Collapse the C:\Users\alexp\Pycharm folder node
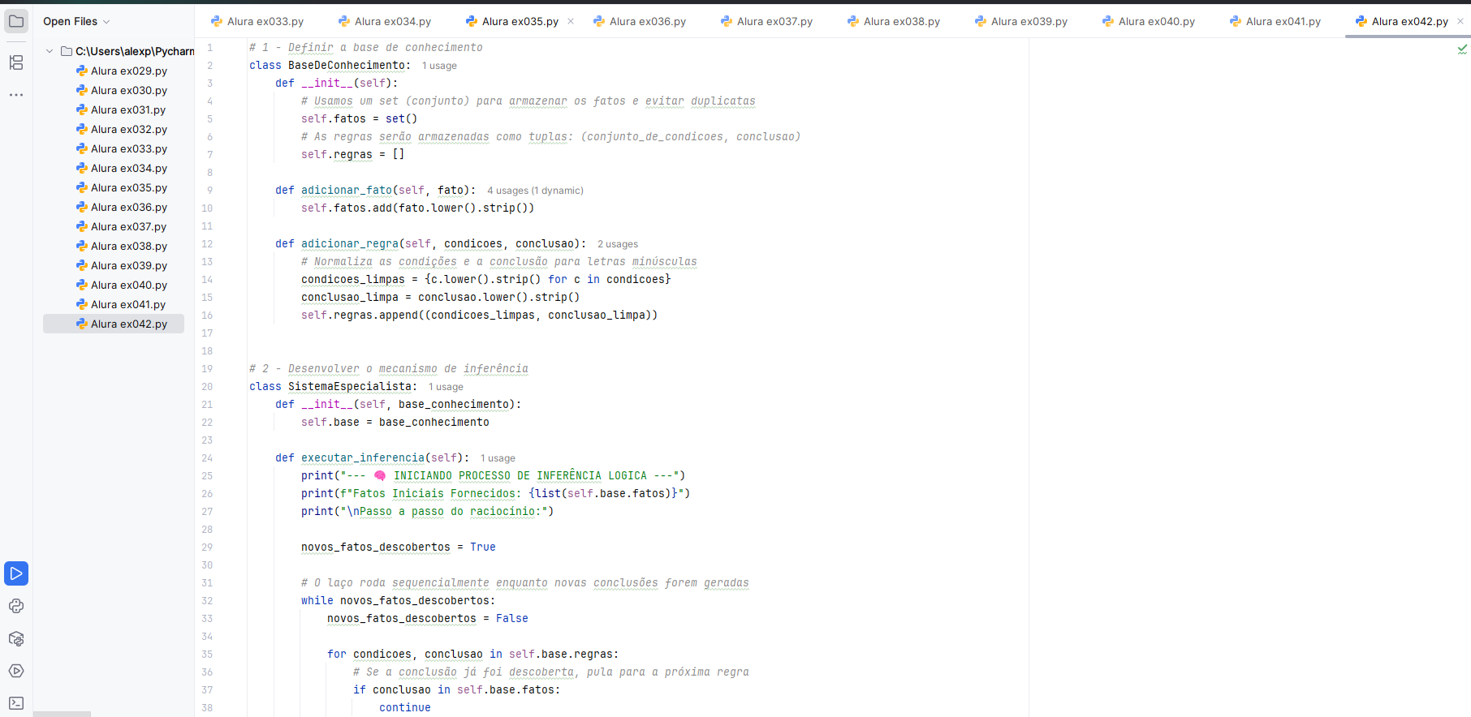This screenshot has width=1471, height=717. (x=50, y=51)
